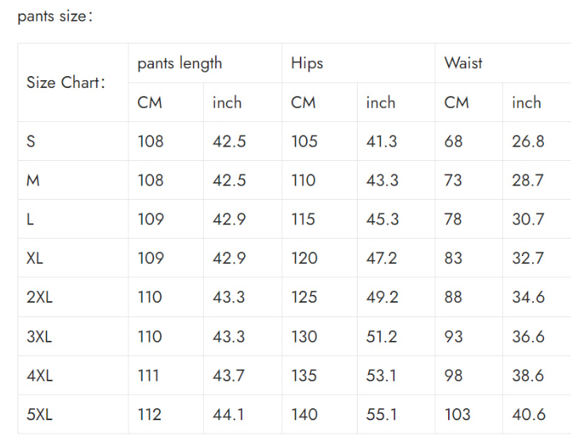Click the "pants size:" heading text
Screen dimensions: 571x440
tap(55, 16)
